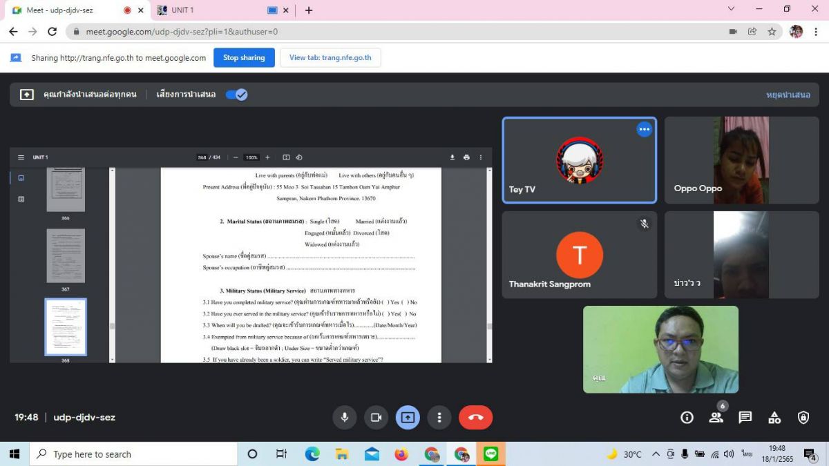The image size is (829, 466).
Task: Click View tab: trang.nfe.go.th button
Action: (x=330, y=58)
